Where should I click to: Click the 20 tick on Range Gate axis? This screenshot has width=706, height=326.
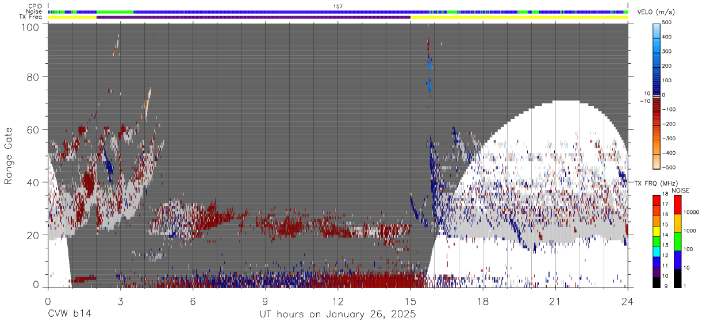pyautogui.click(x=32, y=235)
